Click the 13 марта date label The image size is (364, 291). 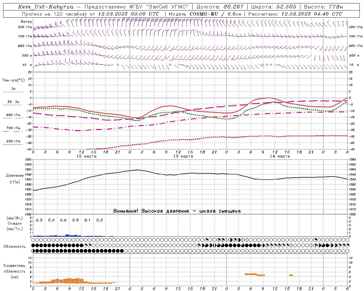[x=183, y=156]
